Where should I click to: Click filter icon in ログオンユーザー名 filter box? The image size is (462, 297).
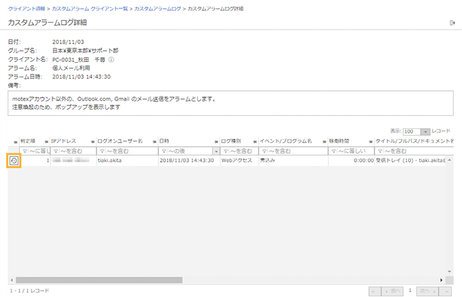point(101,151)
